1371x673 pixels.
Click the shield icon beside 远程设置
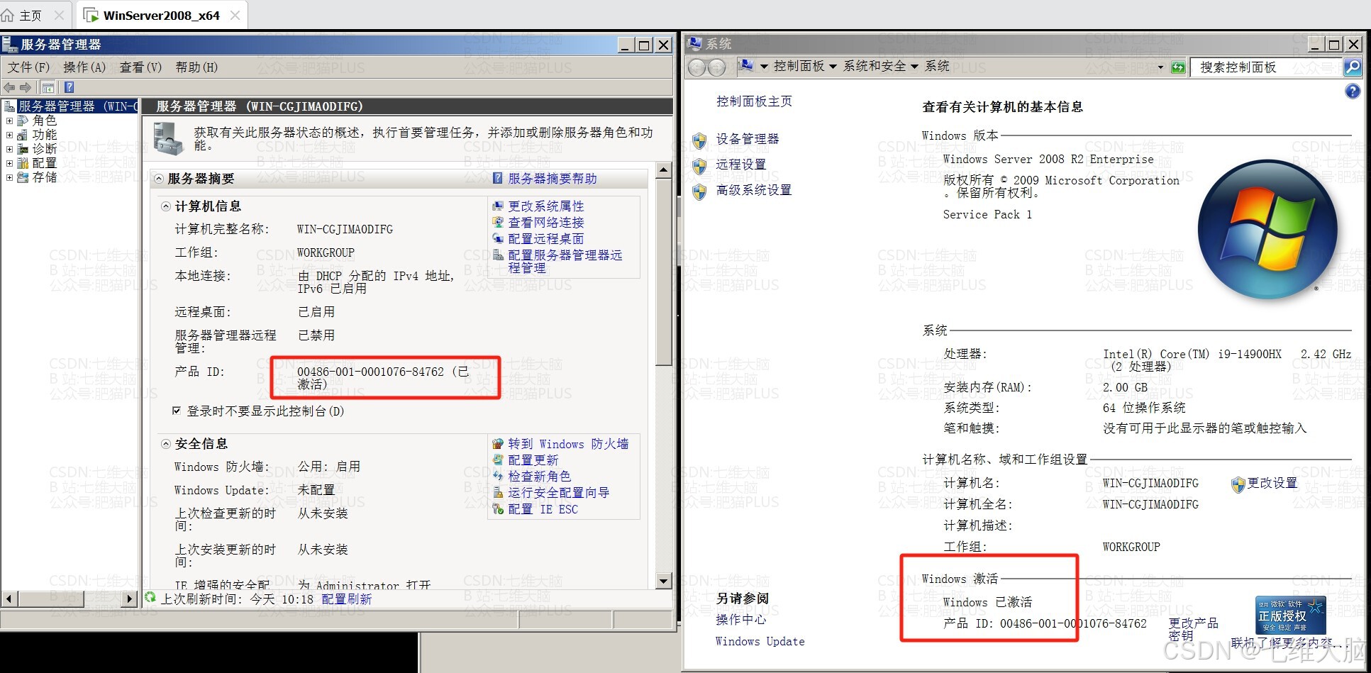699,165
